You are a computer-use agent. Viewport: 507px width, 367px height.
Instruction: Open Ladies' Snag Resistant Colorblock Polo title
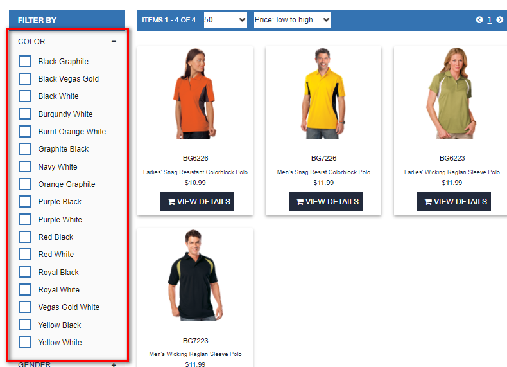tap(195, 172)
